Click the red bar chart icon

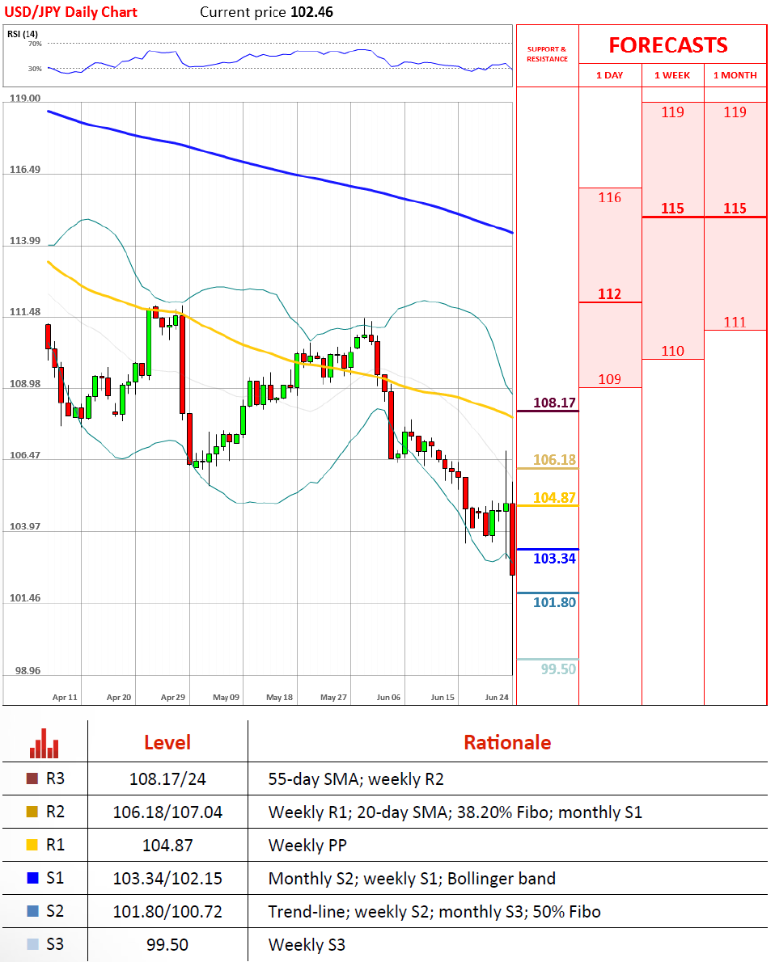coord(44,743)
